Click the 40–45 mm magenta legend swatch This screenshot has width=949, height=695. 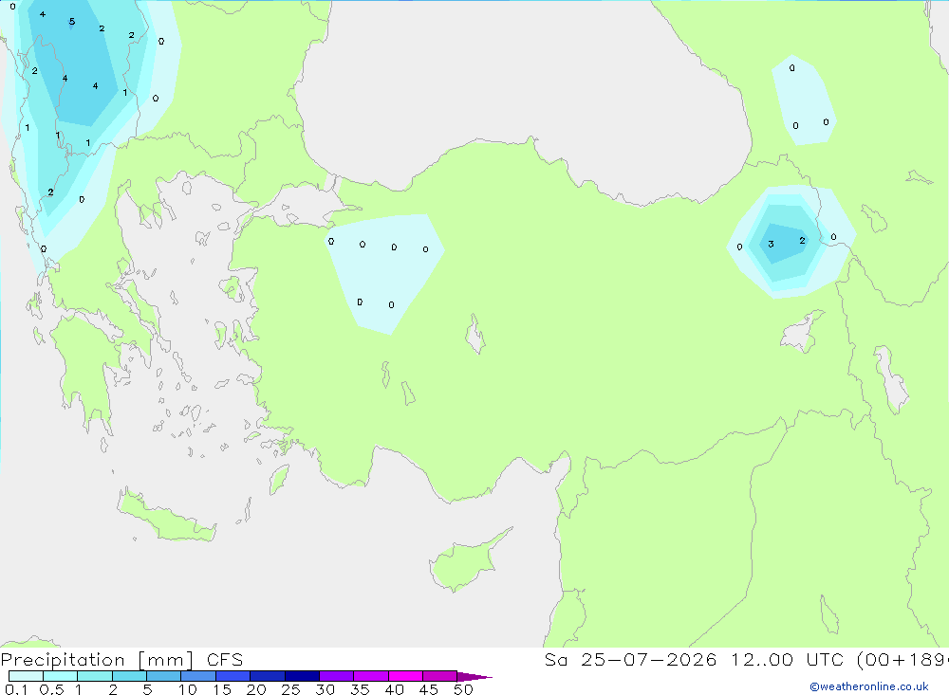click(x=405, y=676)
